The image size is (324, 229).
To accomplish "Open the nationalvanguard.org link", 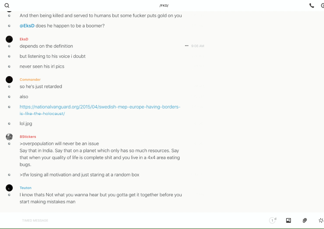I will click(x=100, y=107).
